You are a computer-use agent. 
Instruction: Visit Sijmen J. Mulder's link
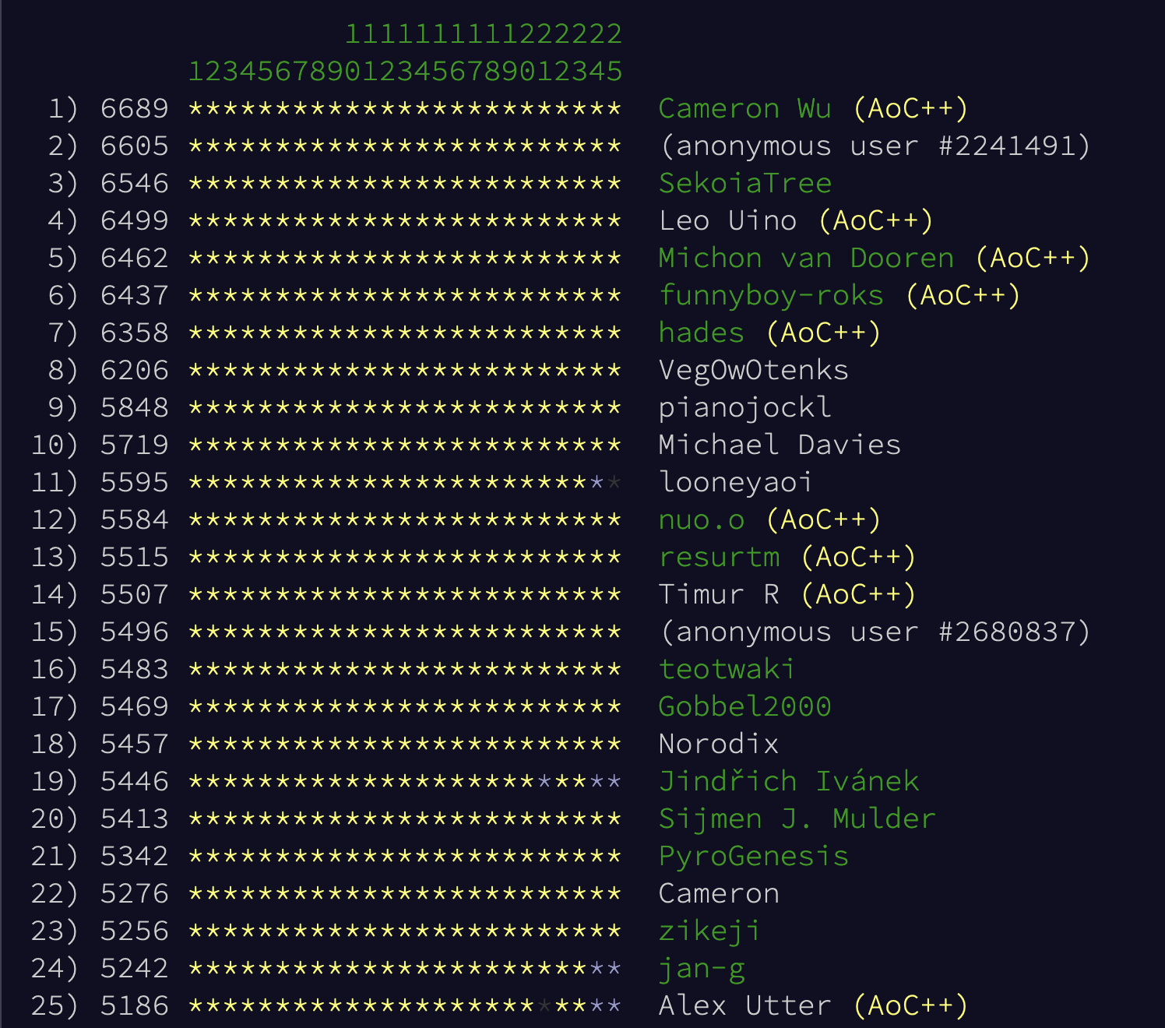tap(797, 819)
